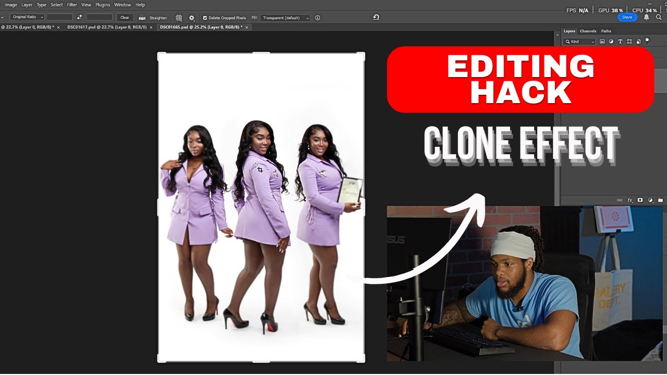The height and width of the screenshot is (375, 667).
Task: Add a layer mask from the Layers panel
Action: click(640, 200)
